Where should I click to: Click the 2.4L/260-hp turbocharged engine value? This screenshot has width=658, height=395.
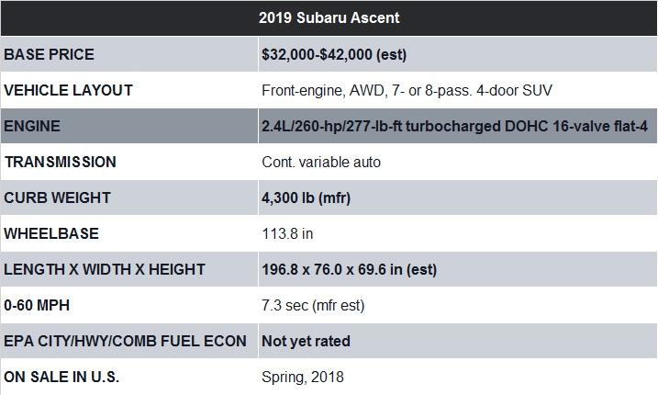(454, 126)
